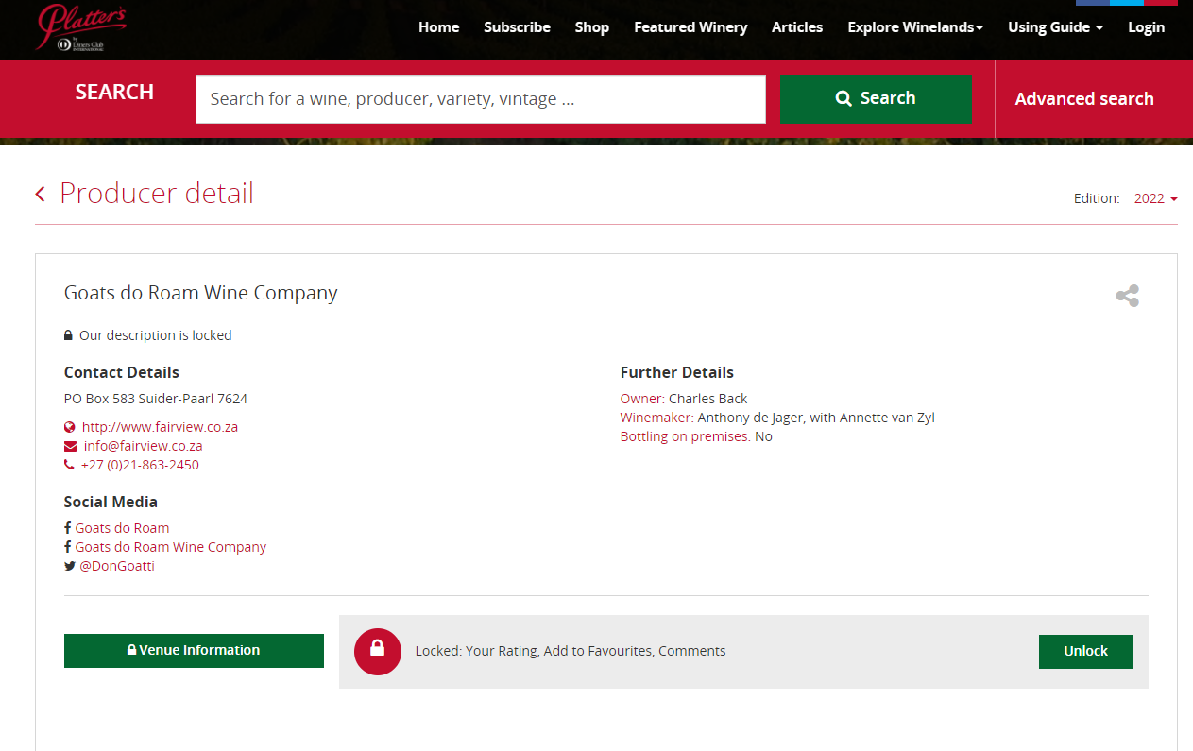Click Facebook icon beside Goats do Roam Wine Company
This screenshot has width=1193, height=751.
(68, 547)
